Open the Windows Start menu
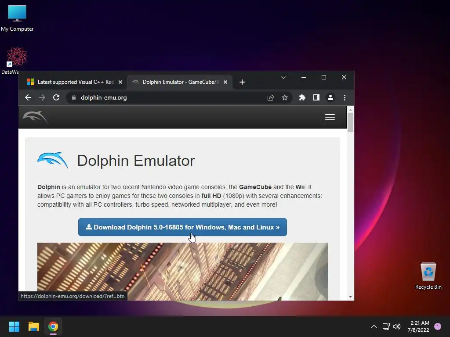 (14, 326)
